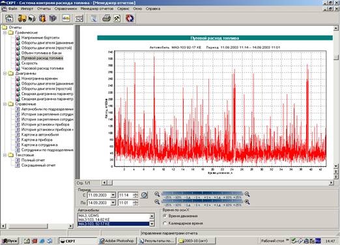Click the Windows Пуск start button
This screenshot has width=340, height=245.
pyautogui.click(x=10, y=241)
